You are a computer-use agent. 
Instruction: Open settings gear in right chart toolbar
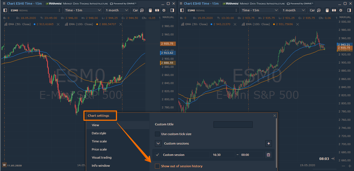341,10
